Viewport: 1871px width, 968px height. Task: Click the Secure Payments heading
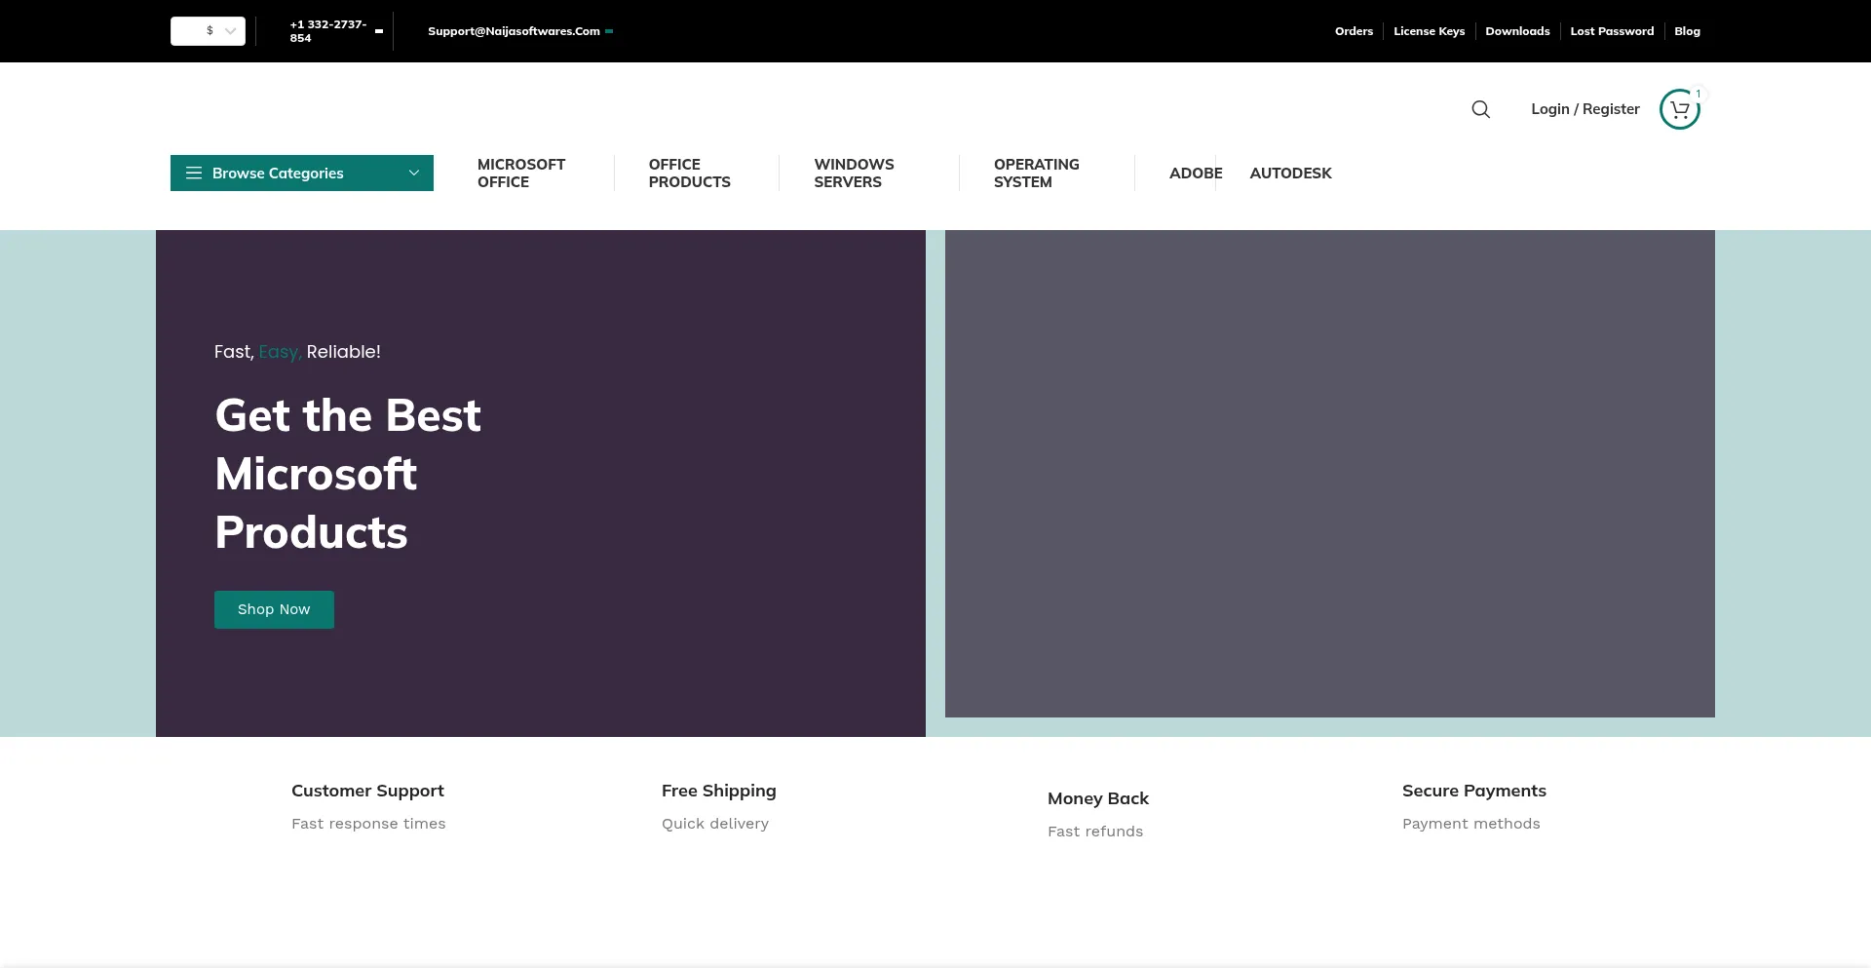pyautogui.click(x=1474, y=791)
